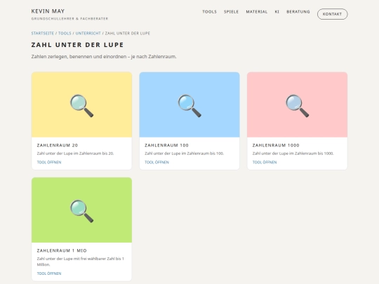The width and height of the screenshot is (379, 284).
Task: Click the description 'Zahl unter der Lupe im Zahlenraum bis 20.'
Action: pos(75,154)
